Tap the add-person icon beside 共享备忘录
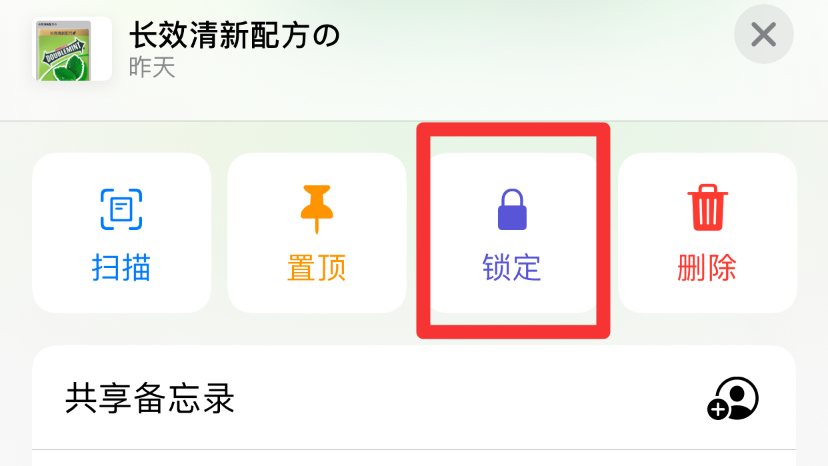This screenshot has width=828, height=466. [733, 399]
